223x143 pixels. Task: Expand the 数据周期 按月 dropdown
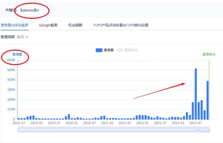[x=22, y=37]
